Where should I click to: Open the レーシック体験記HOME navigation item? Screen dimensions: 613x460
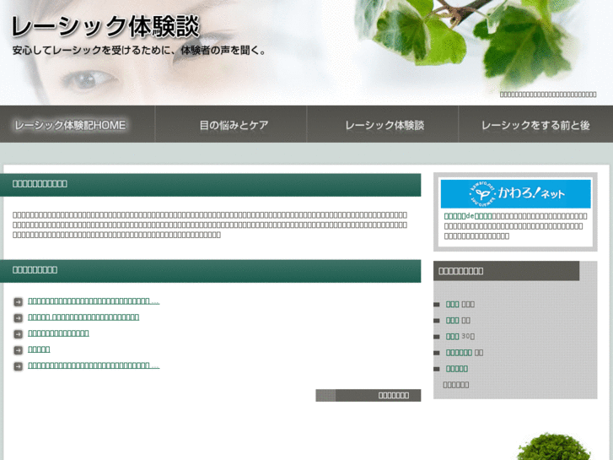click(78, 124)
